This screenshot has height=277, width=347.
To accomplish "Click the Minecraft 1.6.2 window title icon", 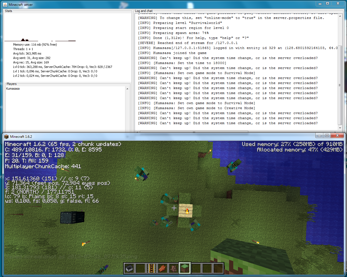I will (6, 136).
